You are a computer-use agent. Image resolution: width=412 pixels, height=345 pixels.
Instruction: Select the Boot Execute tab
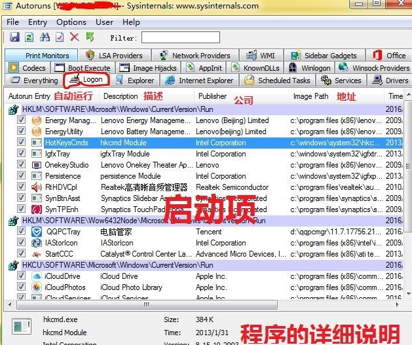pos(83,68)
